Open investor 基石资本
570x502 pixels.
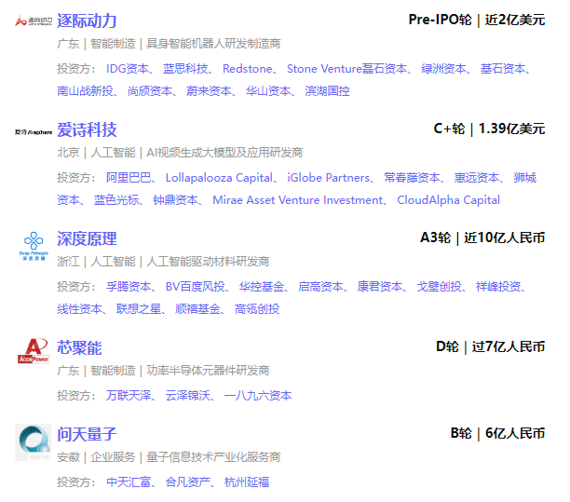[502, 69]
